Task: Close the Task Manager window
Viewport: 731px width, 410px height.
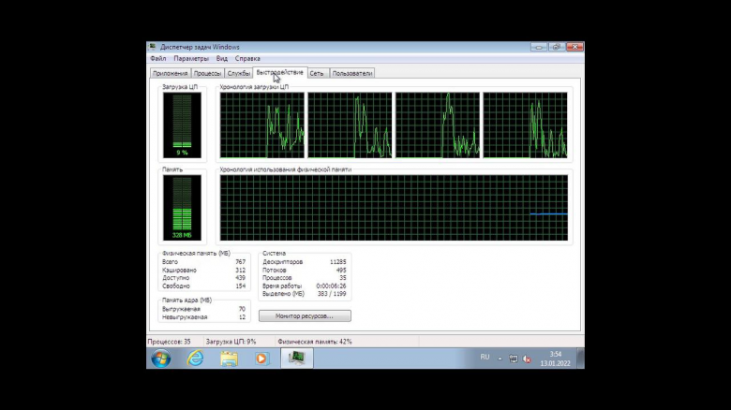Action: 574,47
